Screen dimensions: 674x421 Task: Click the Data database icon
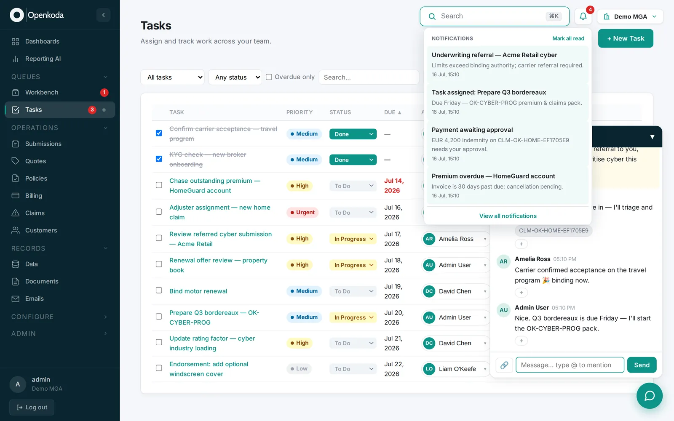tap(16, 264)
